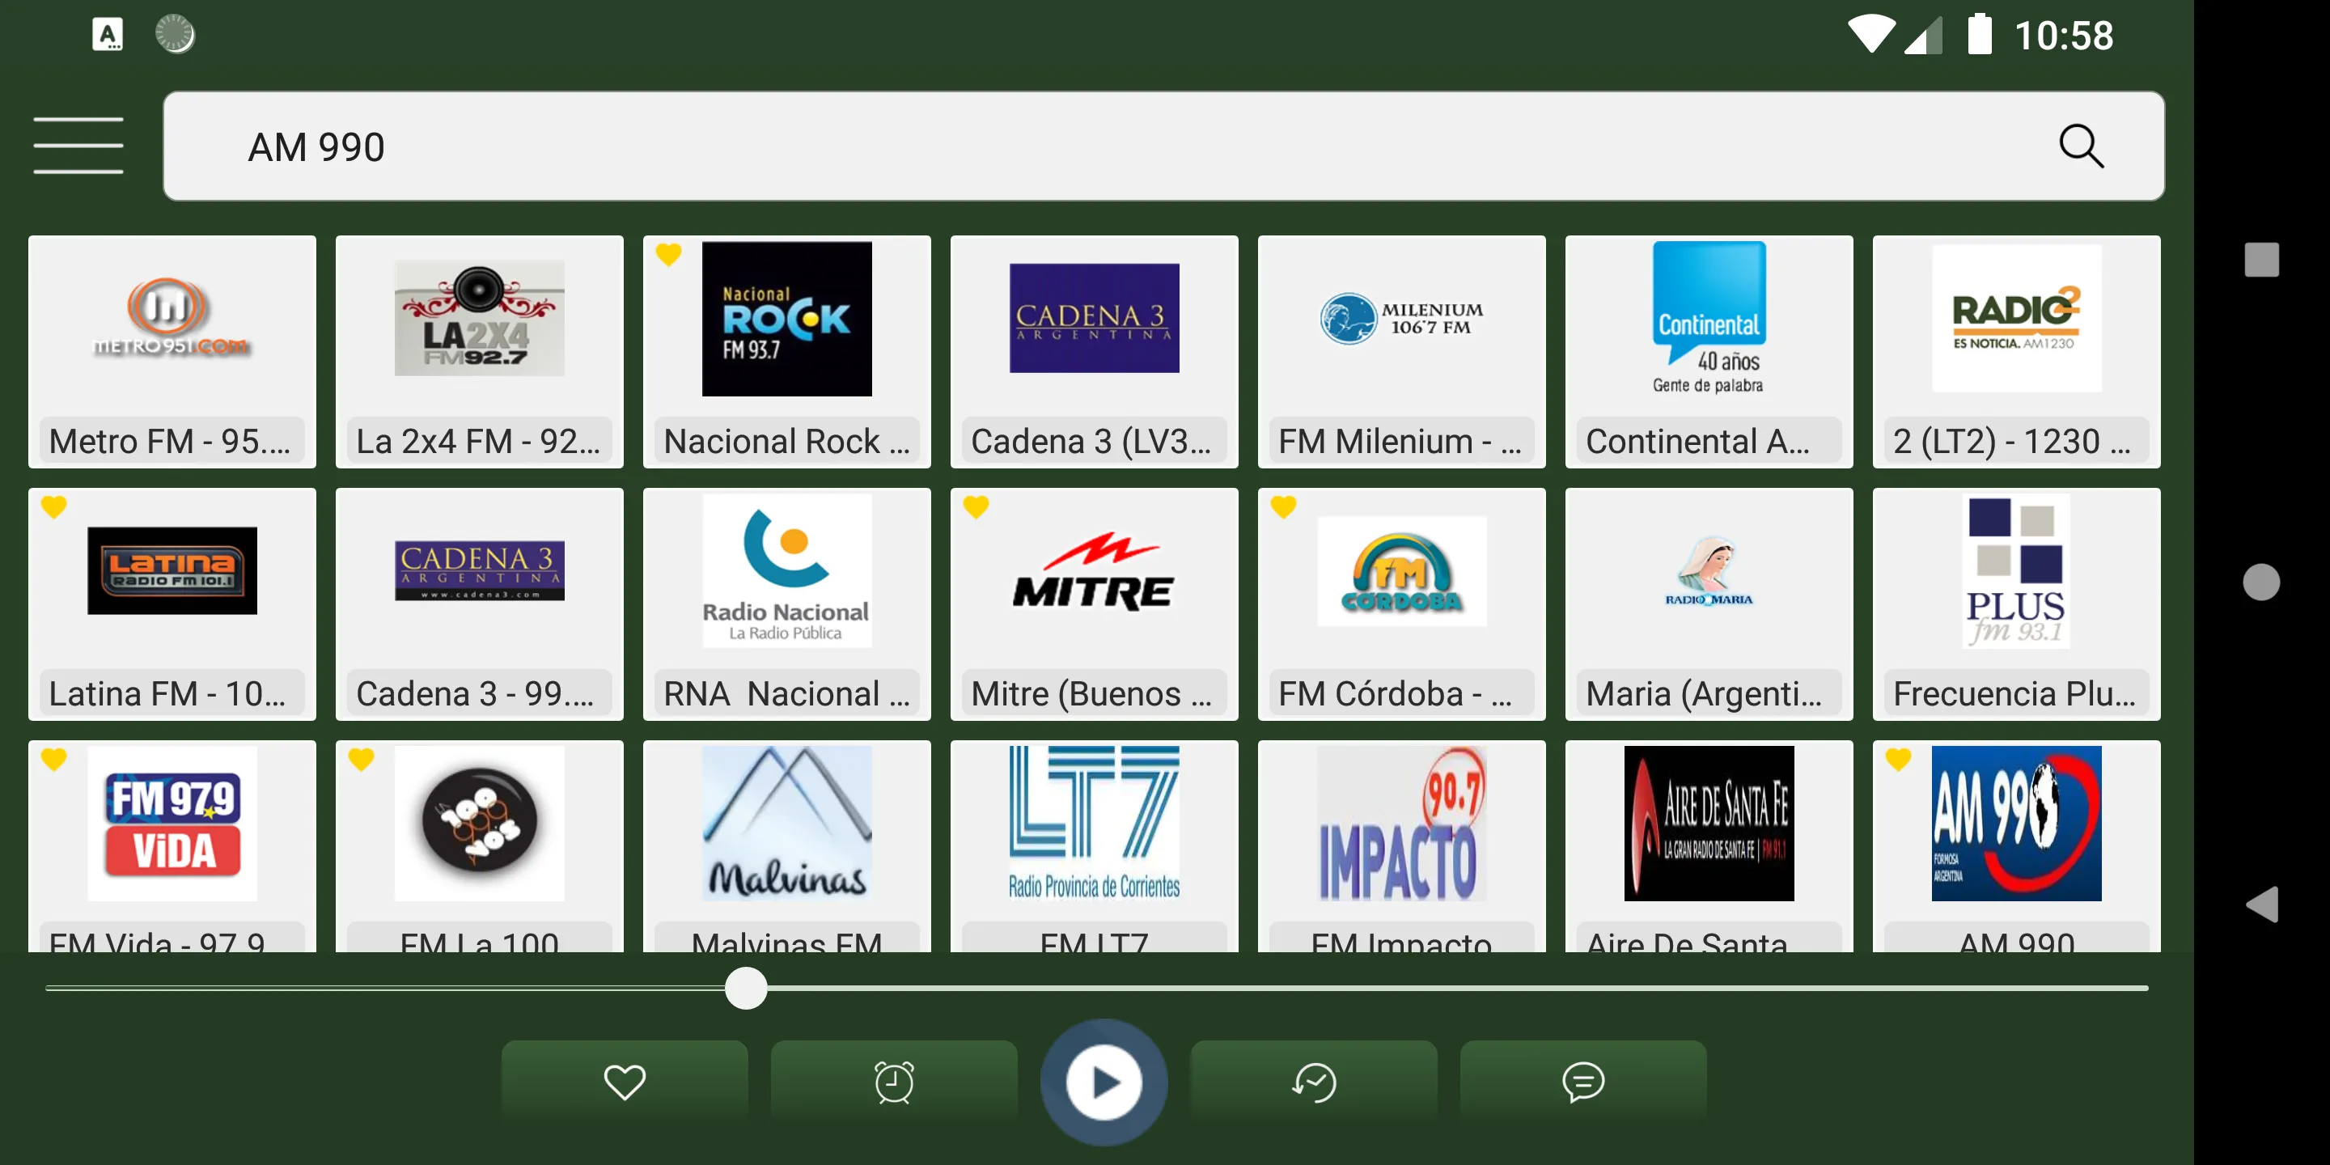Image resolution: width=2330 pixels, height=1165 pixels.
Task: Tap the search magnifier icon
Action: tap(2080, 146)
